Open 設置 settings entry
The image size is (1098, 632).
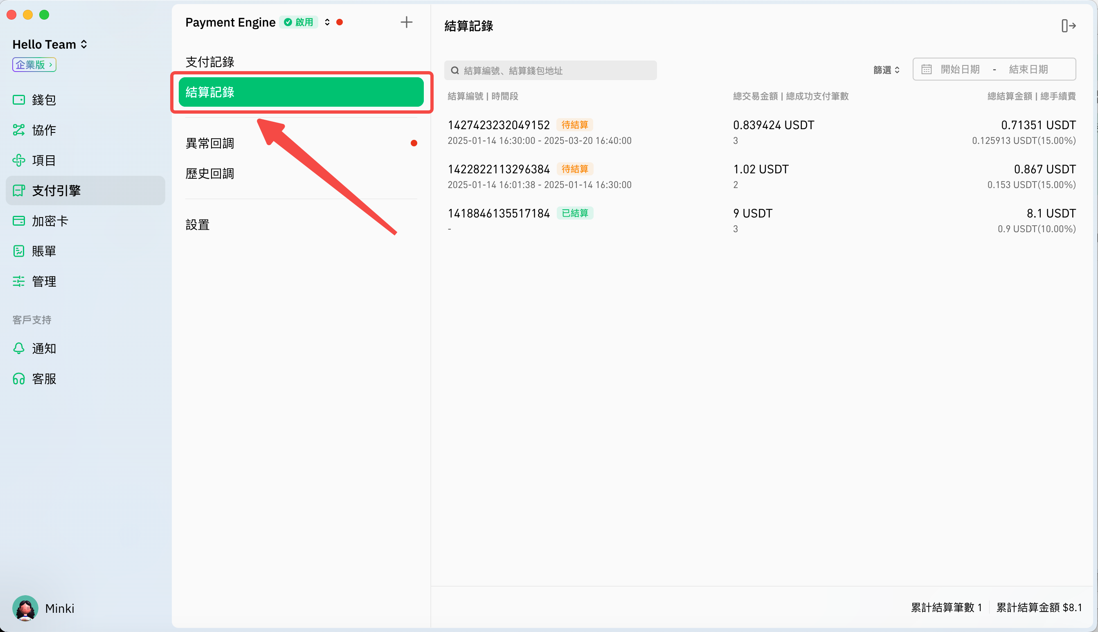(198, 225)
